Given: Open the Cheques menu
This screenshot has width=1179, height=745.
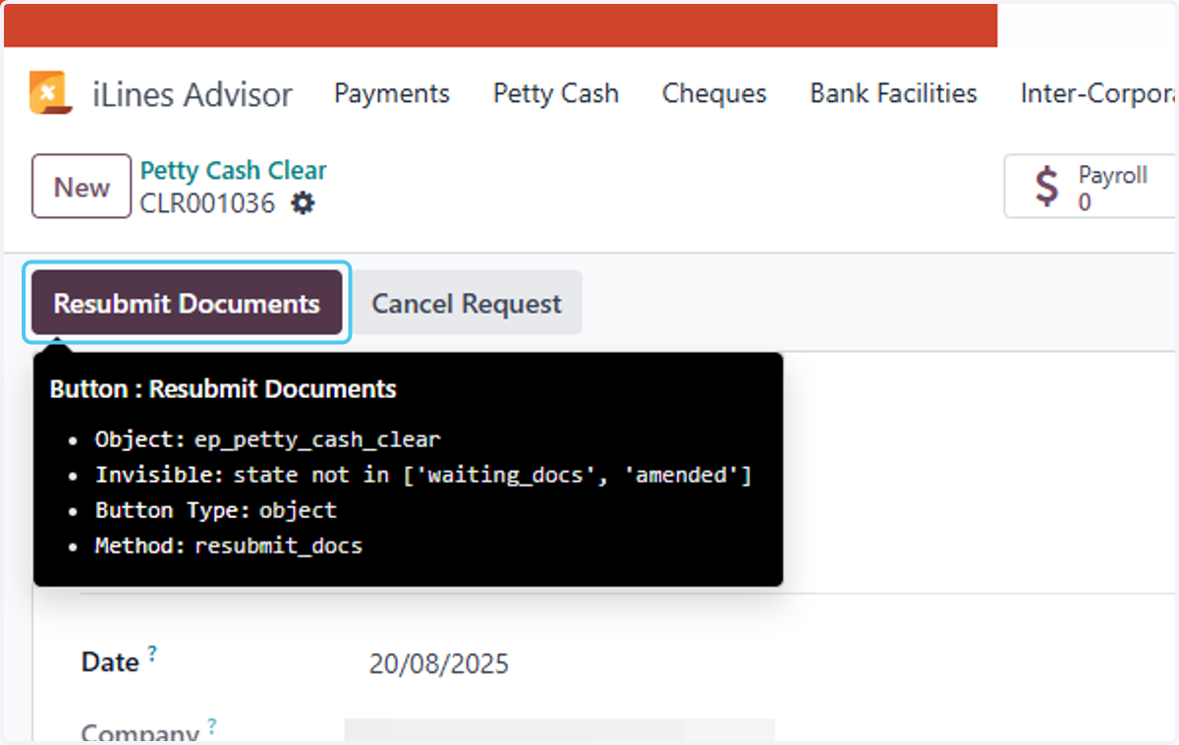Looking at the screenshot, I should pyautogui.click(x=714, y=93).
